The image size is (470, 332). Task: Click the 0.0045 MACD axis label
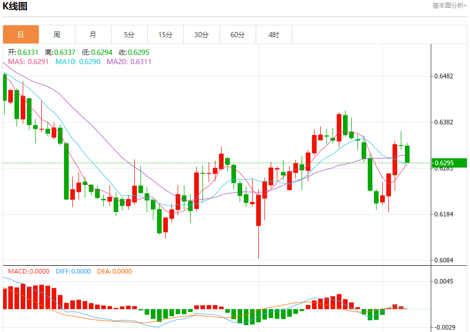[x=444, y=281]
